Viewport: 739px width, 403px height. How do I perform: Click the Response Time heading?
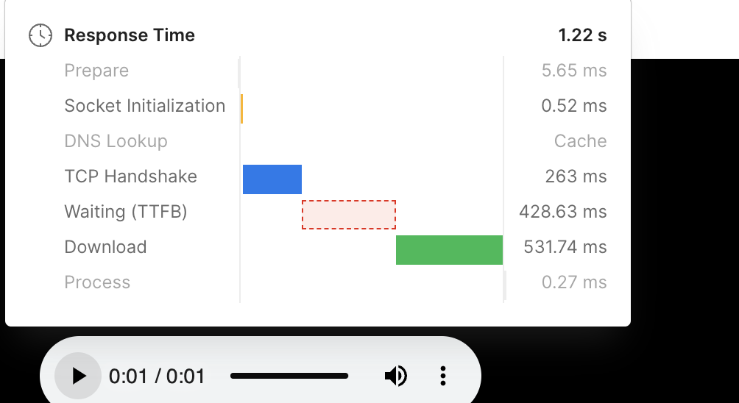tap(130, 35)
